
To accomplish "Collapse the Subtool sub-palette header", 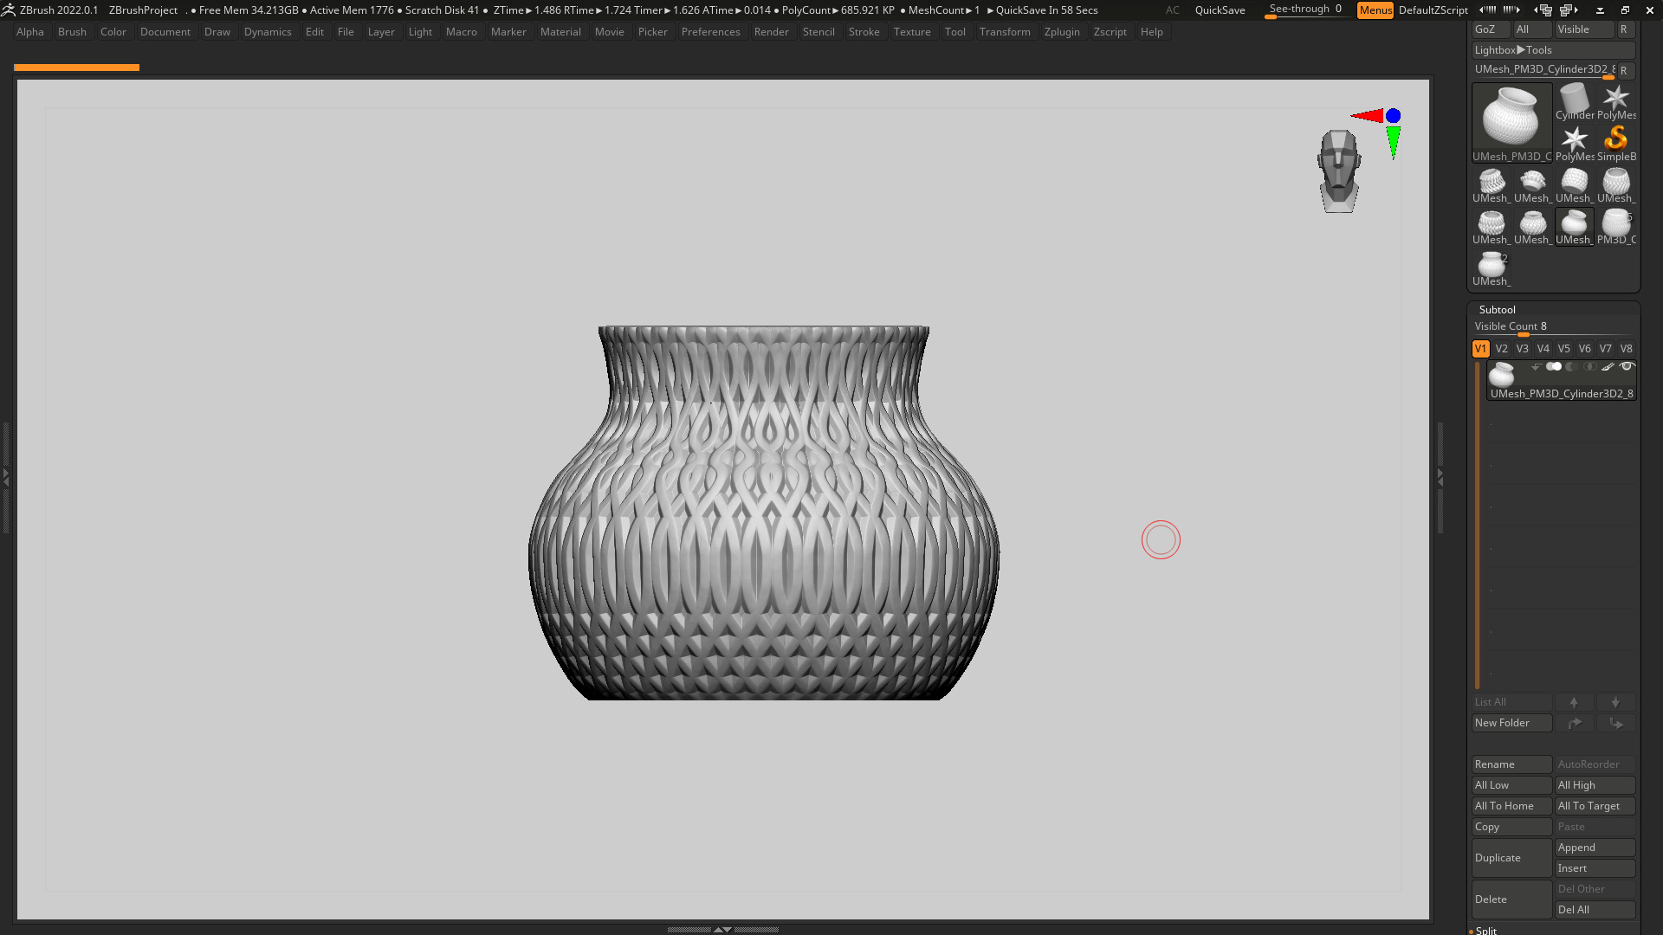I will pos(1498,310).
